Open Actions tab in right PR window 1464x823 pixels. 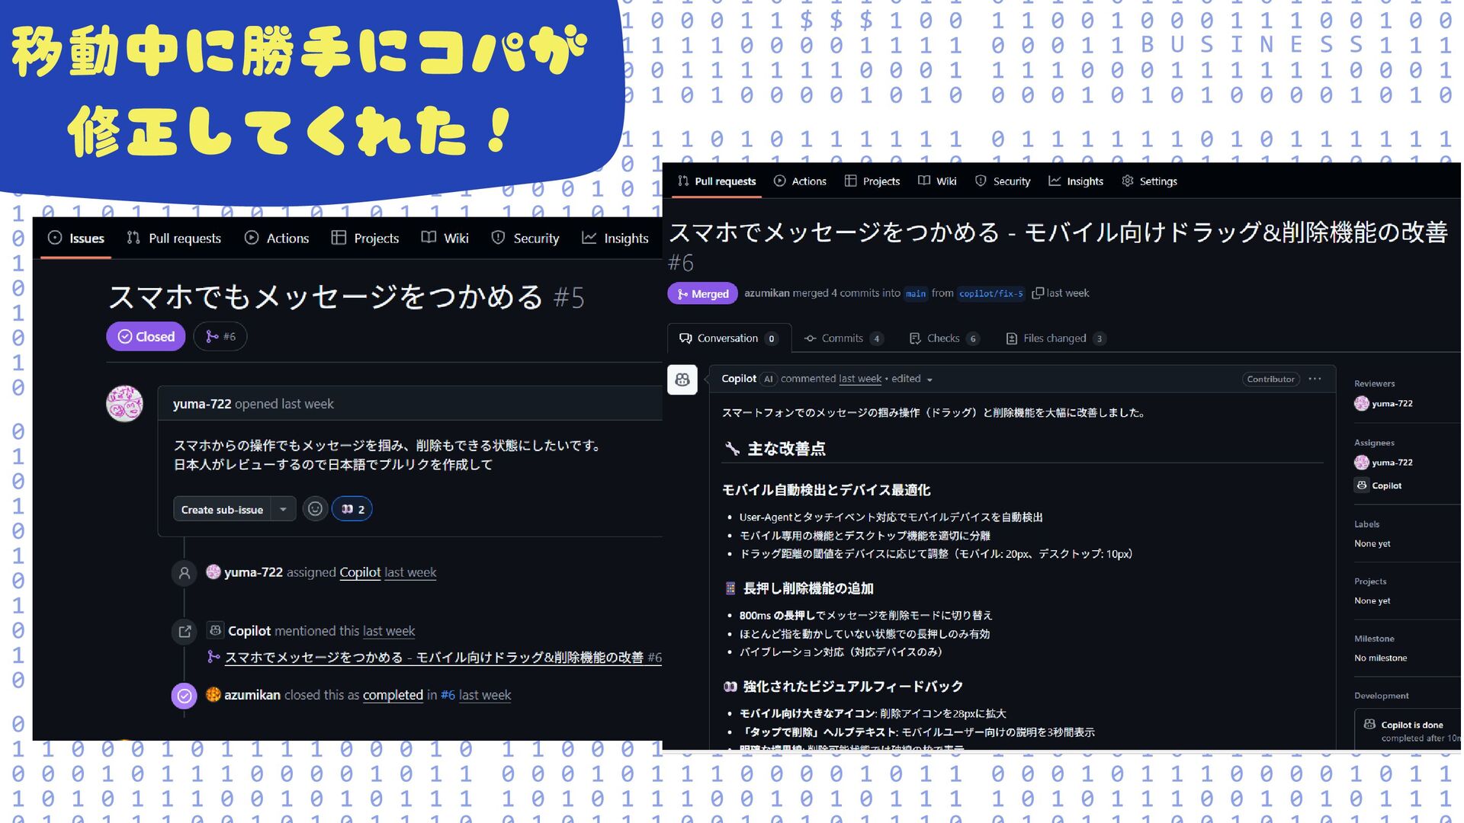tap(800, 181)
